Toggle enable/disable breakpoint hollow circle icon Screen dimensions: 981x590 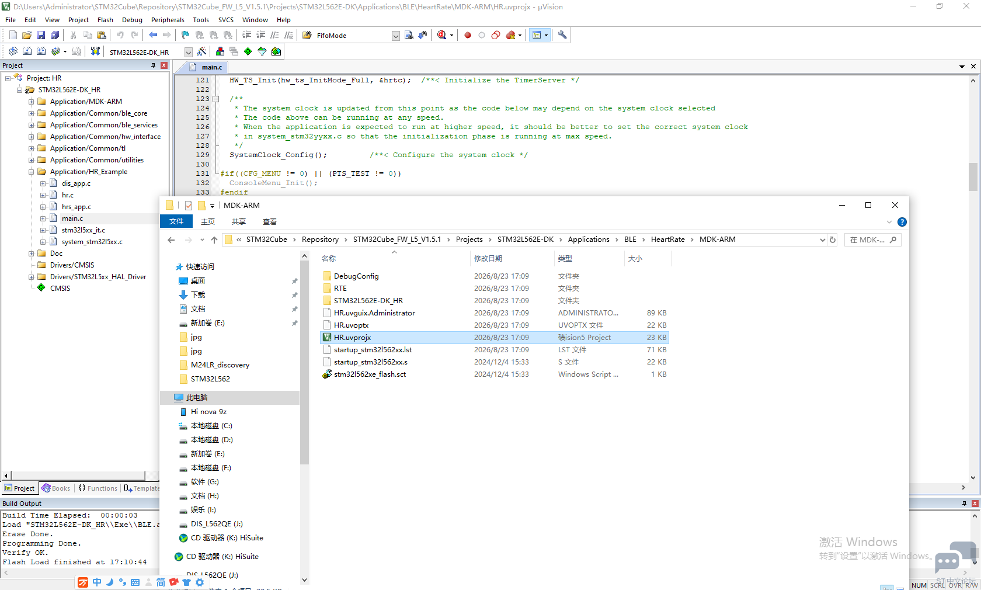(482, 35)
